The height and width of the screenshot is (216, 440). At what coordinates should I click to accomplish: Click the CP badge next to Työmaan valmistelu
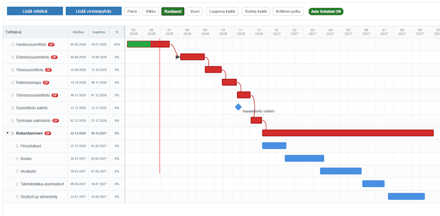click(x=56, y=121)
